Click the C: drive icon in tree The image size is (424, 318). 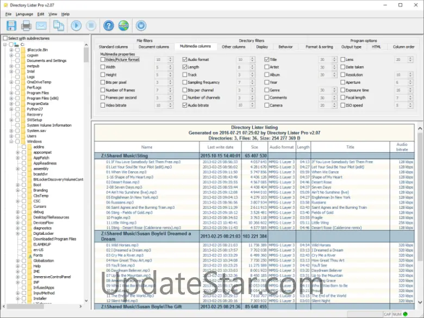click(16, 45)
